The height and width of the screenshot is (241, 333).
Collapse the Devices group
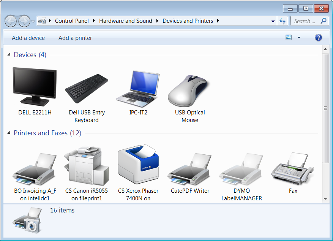pos(9,55)
